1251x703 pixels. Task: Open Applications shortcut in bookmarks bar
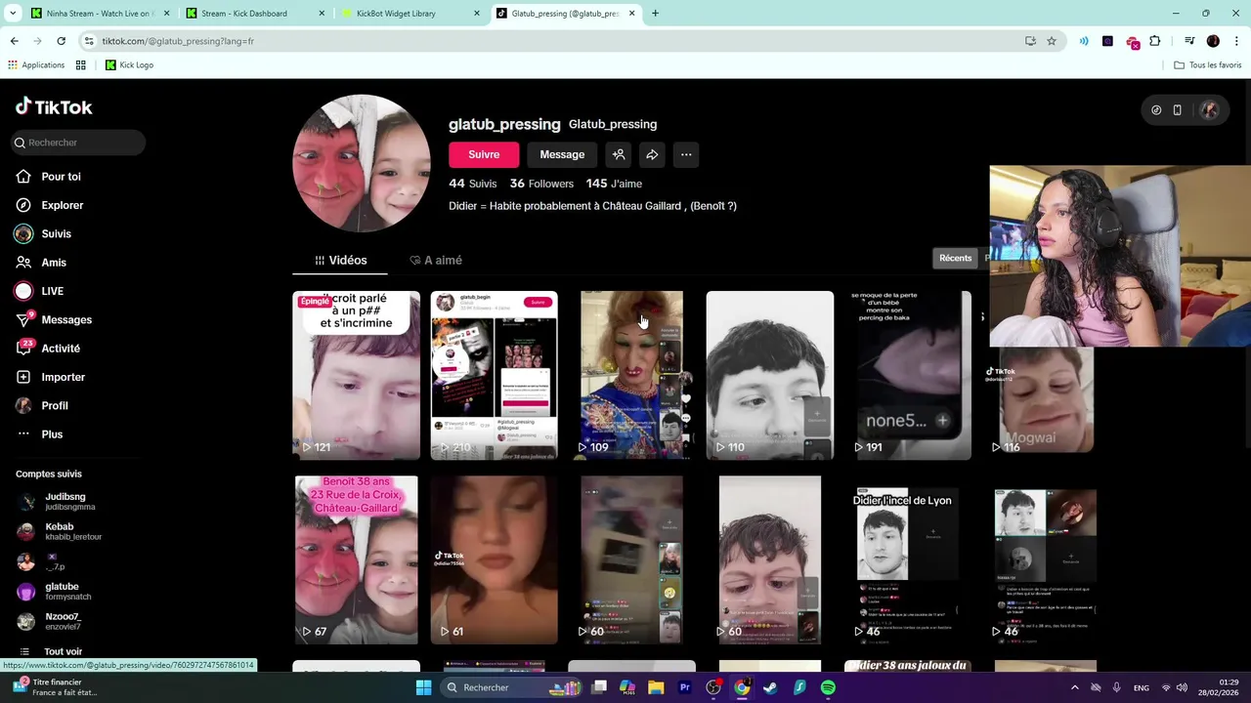[x=36, y=64]
